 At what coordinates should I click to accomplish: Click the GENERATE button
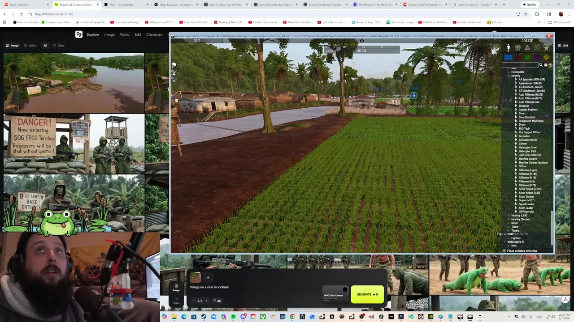pyautogui.click(x=367, y=294)
